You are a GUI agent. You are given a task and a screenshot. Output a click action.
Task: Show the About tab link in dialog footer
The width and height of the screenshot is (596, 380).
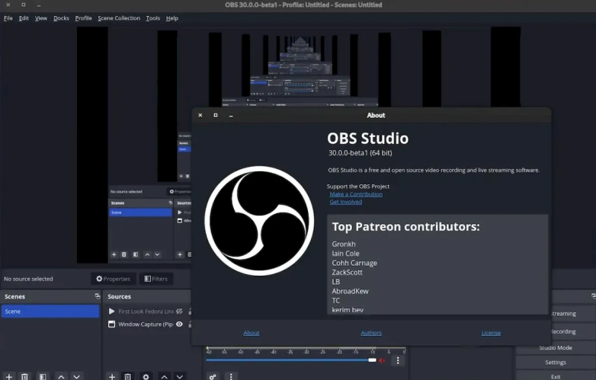[252, 333]
